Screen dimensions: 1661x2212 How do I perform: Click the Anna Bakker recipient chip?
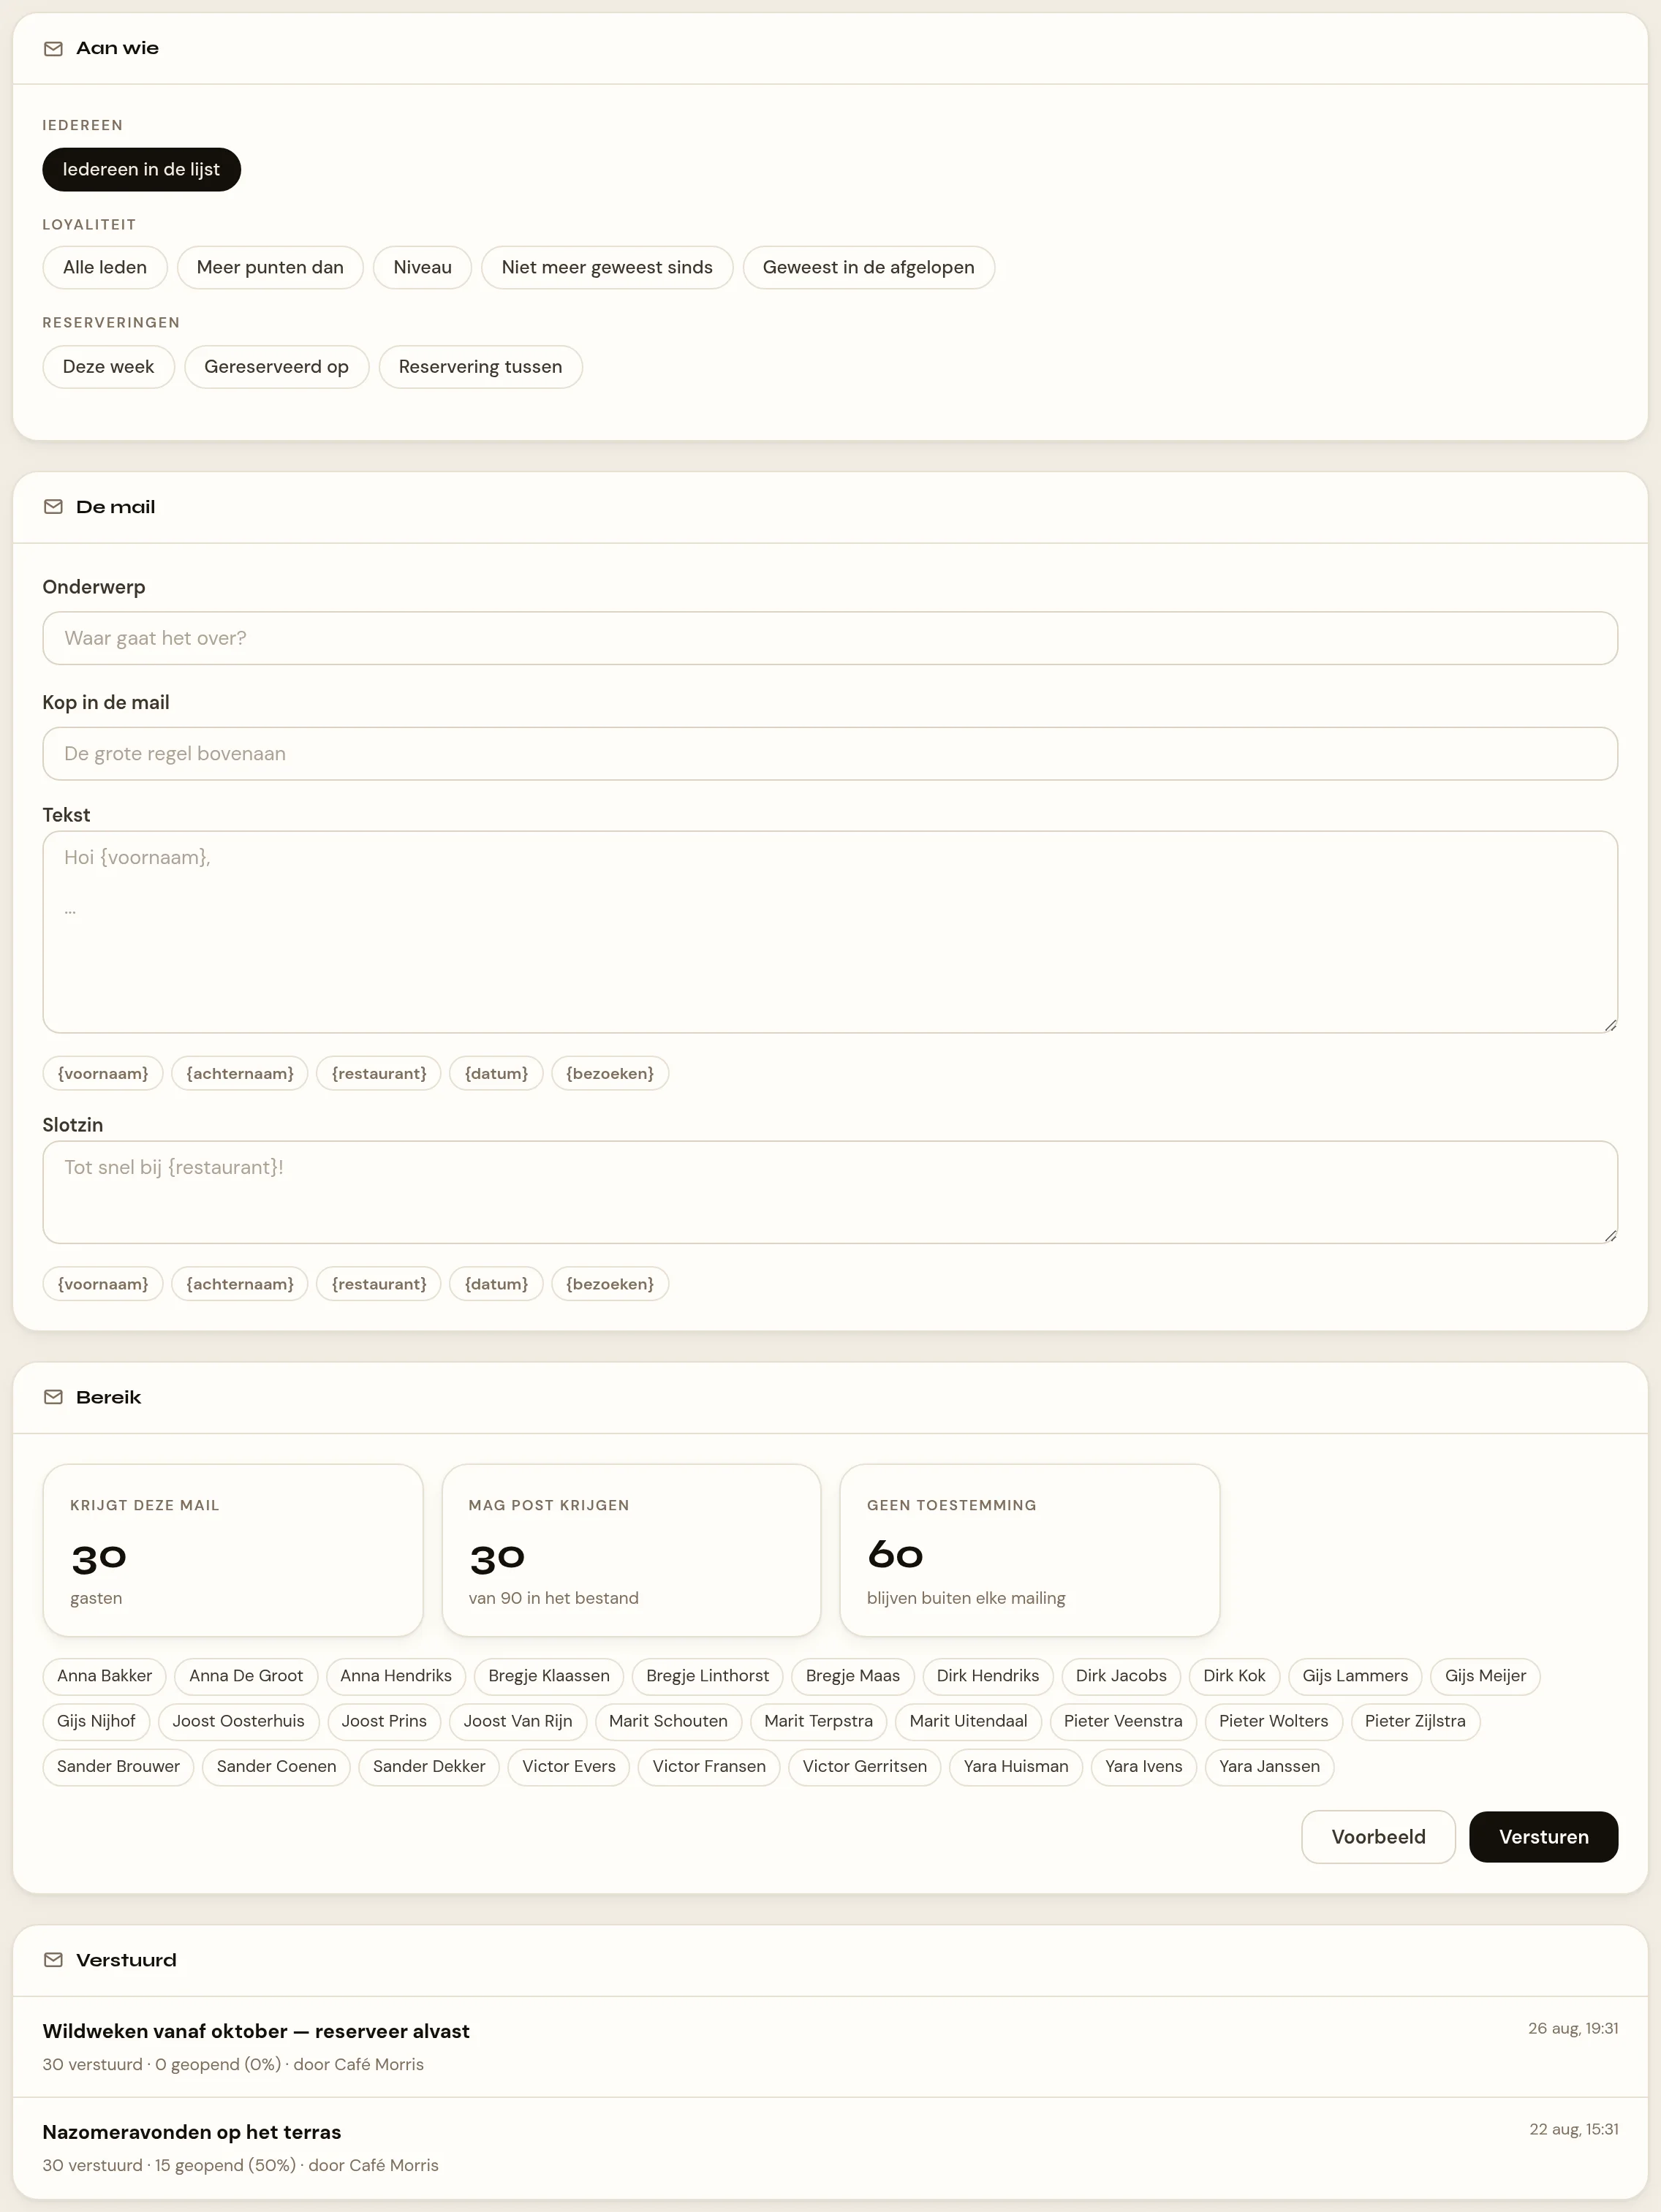[104, 1676]
